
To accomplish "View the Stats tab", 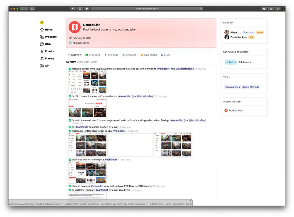I will [x=165, y=55].
